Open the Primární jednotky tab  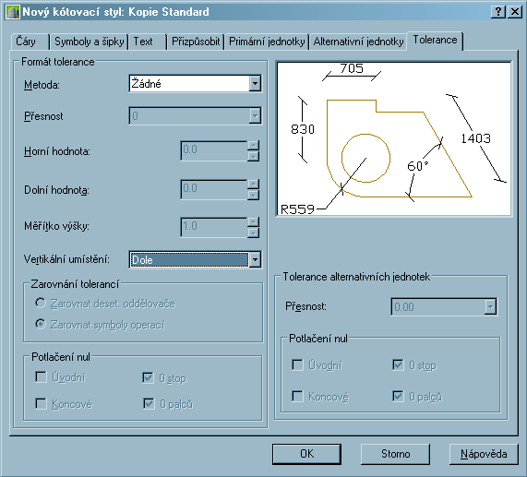[267, 42]
